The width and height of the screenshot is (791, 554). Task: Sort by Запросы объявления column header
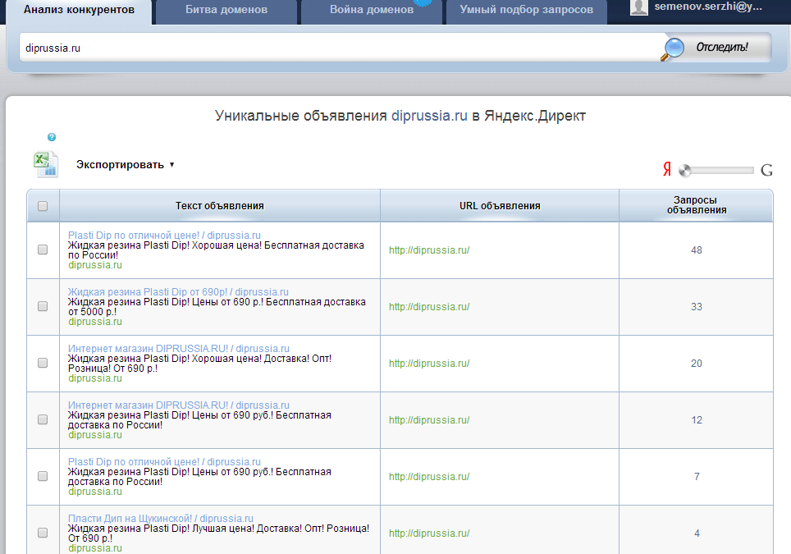(x=696, y=205)
